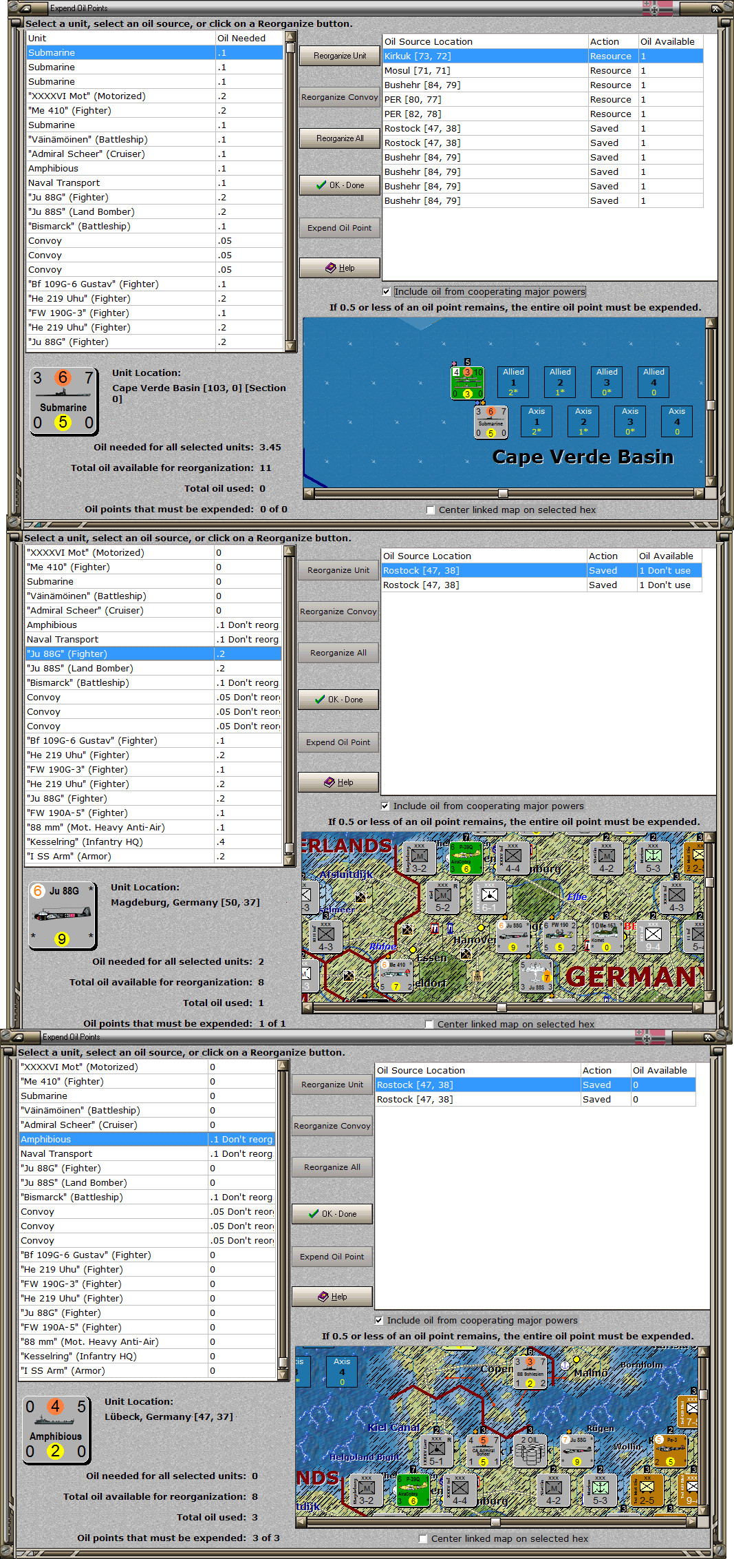Click top unit list scroll-up arrow
734x1559 pixels.
(290, 37)
